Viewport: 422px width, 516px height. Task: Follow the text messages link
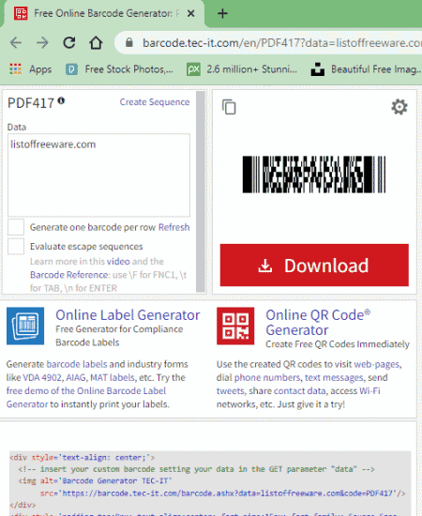(x=334, y=377)
